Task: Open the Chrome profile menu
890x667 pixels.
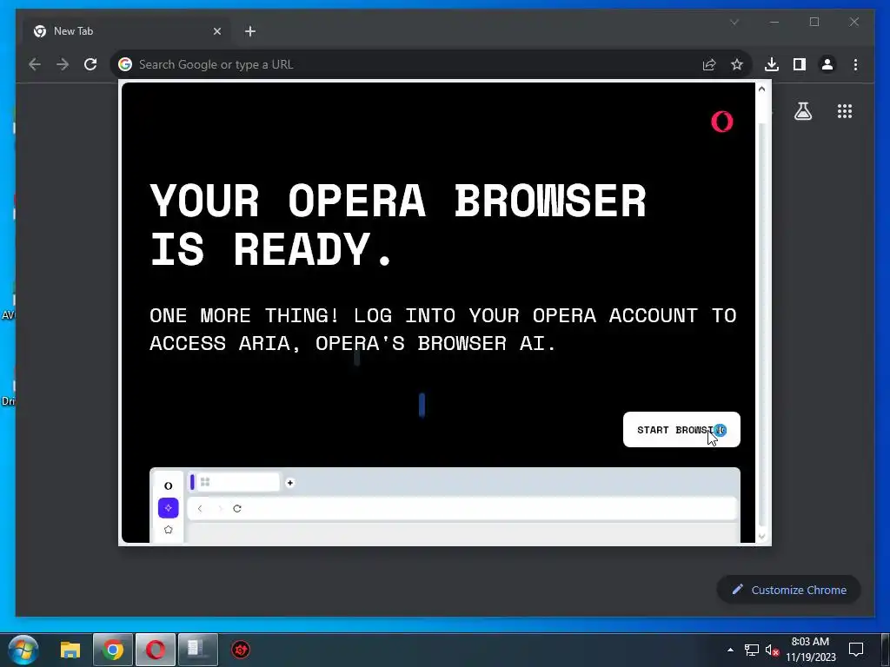Action: (827, 64)
